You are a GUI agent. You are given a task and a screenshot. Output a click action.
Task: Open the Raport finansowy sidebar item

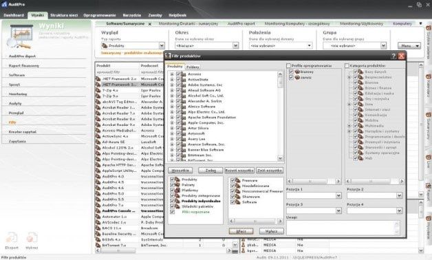tap(24, 66)
